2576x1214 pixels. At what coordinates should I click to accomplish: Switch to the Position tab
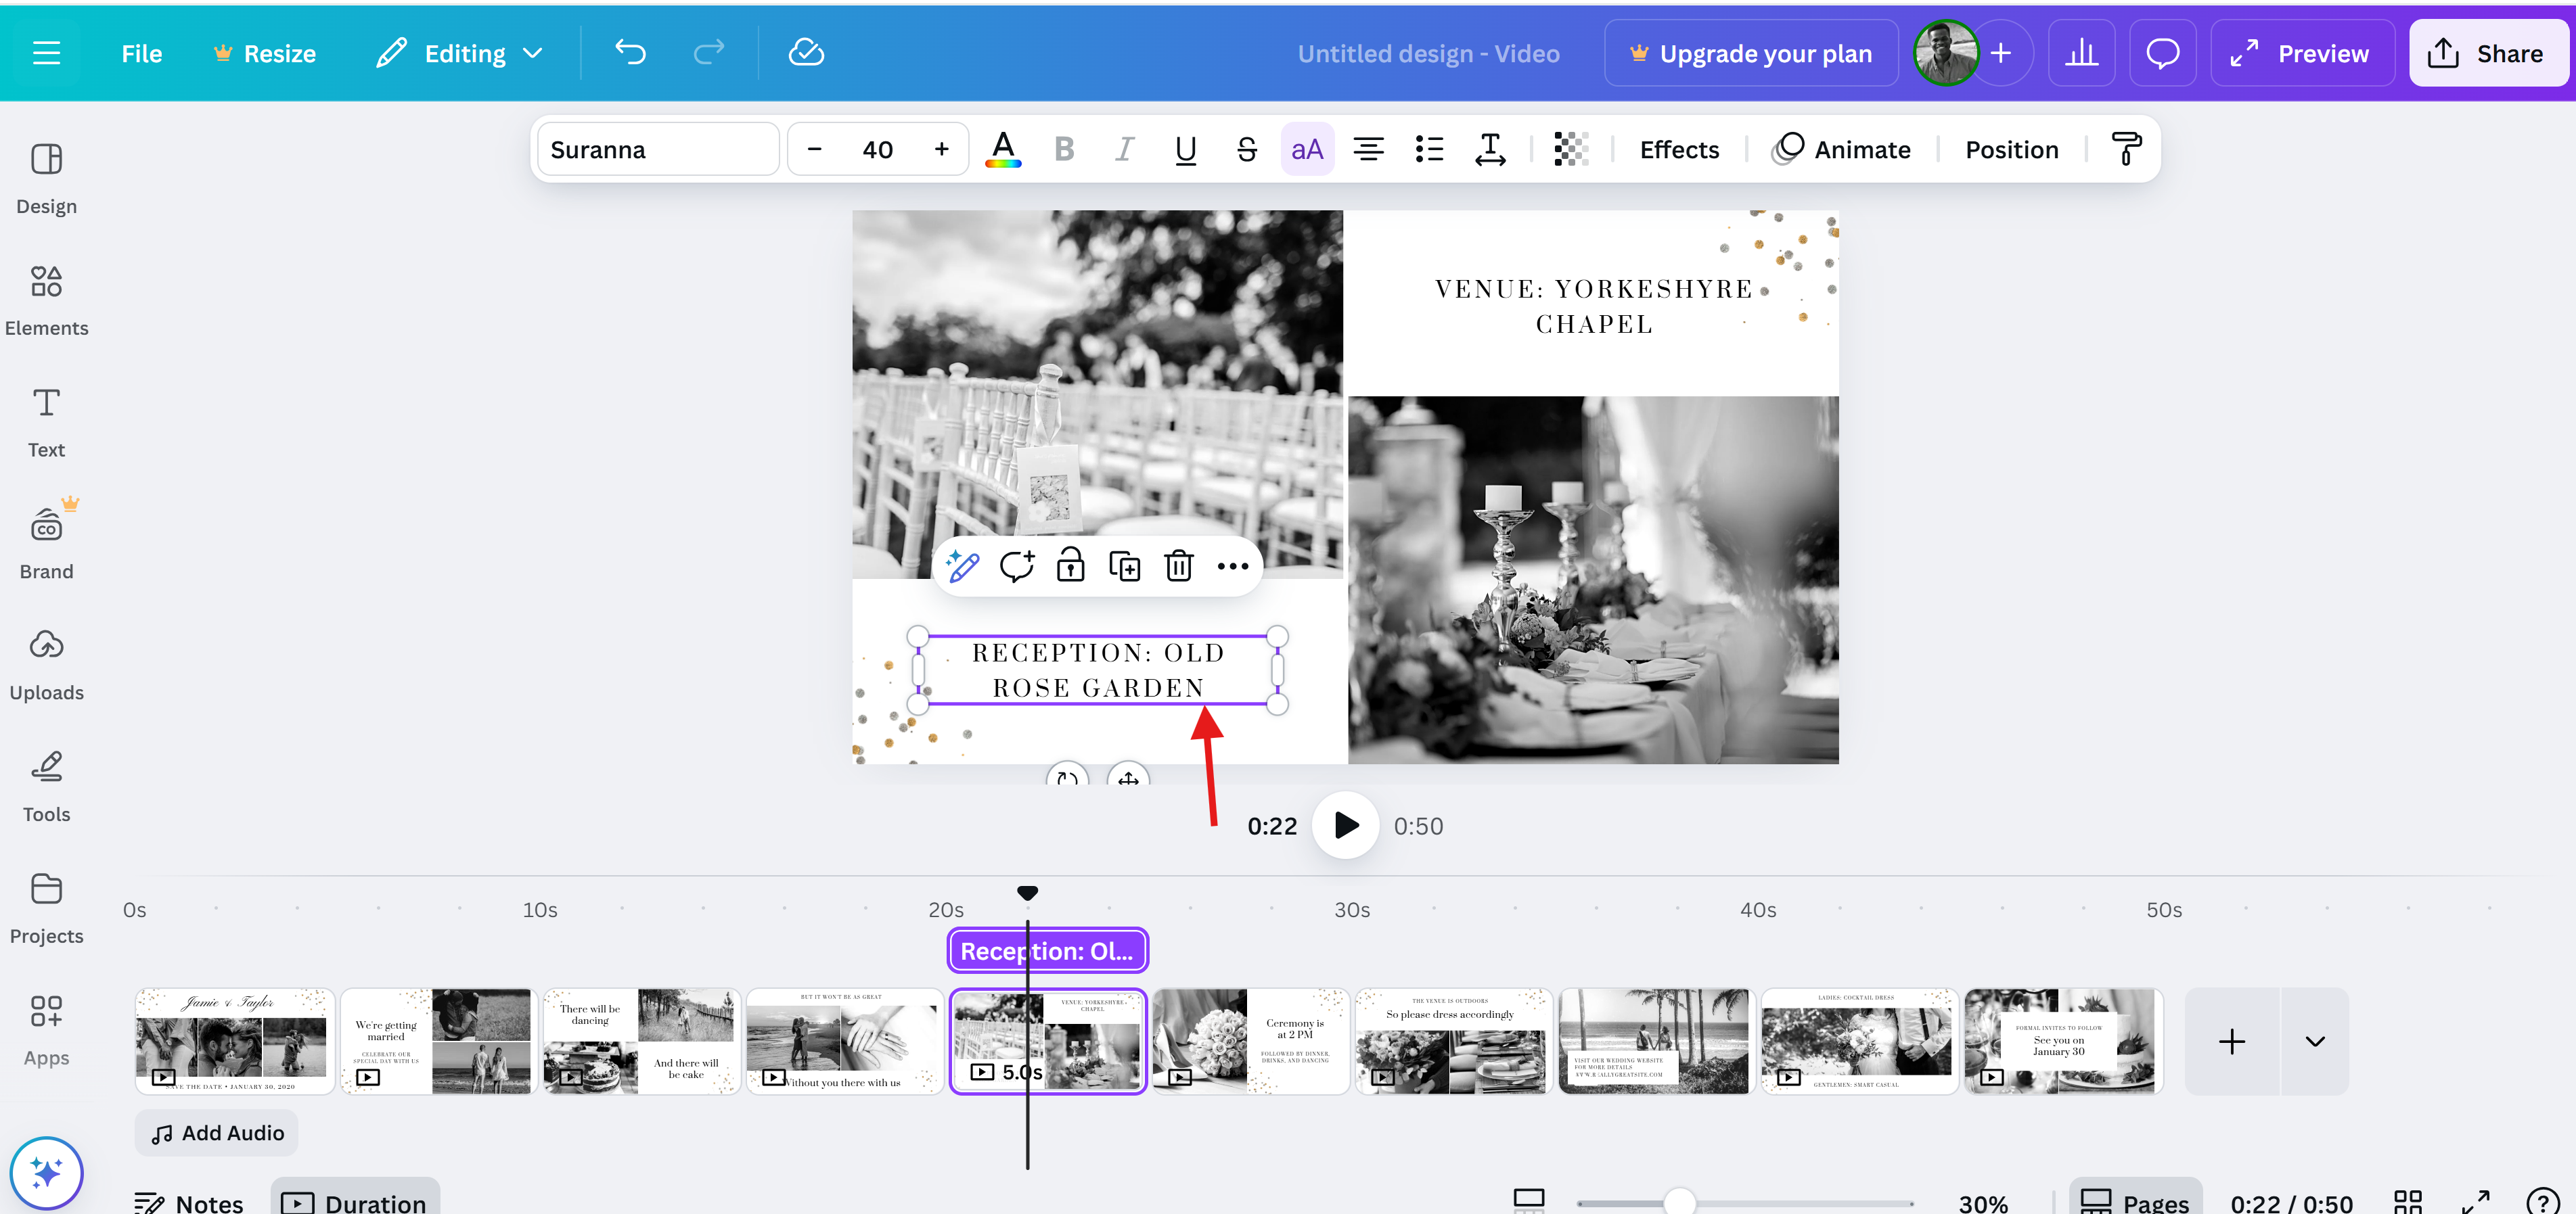point(2011,148)
